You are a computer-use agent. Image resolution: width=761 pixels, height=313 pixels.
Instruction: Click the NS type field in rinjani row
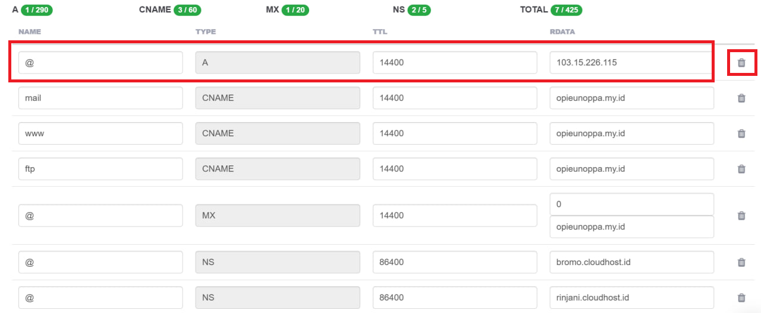pyautogui.click(x=278, y=298)
